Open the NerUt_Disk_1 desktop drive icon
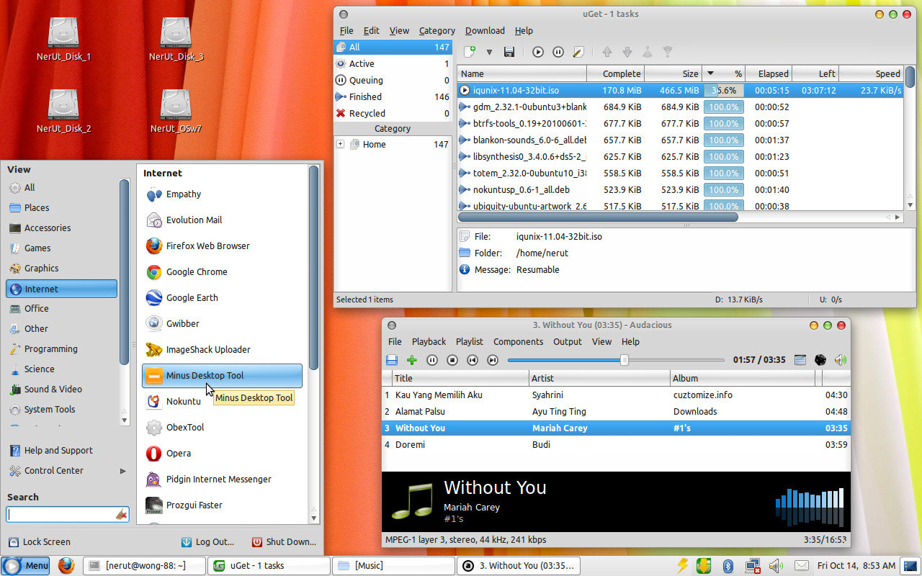Screen dimensions: 922x576 pyautogui.click(x=63, y=40)
